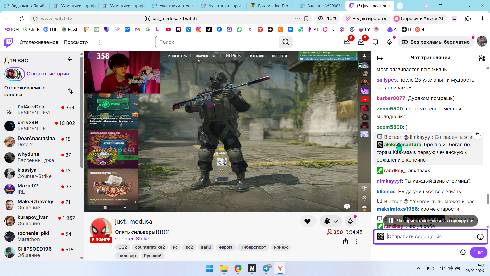Open the community members icon in chat
The height and width of the screenshot is (276, 490).
pos(482,58)
